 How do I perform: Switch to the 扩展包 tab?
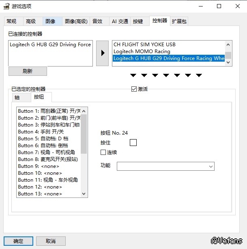pyautogui.click(x=179, y=21)
